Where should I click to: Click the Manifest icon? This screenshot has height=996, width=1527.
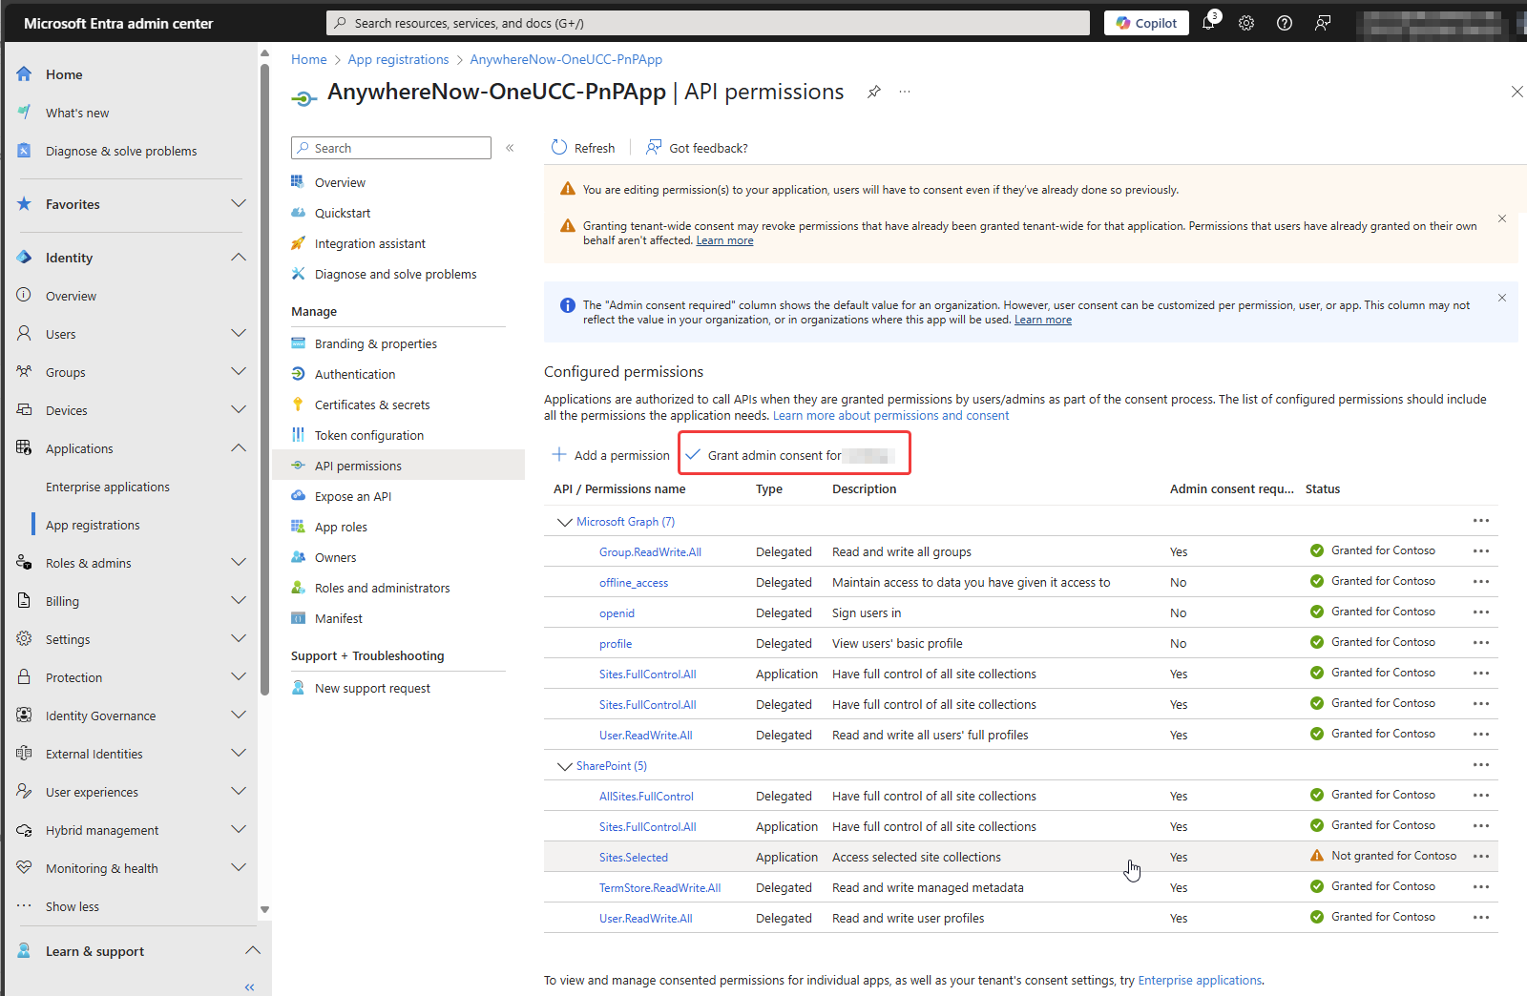click(298, 618)
